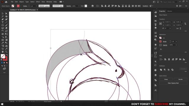
Task: Open the Object menu
Action: coord(22,2)
